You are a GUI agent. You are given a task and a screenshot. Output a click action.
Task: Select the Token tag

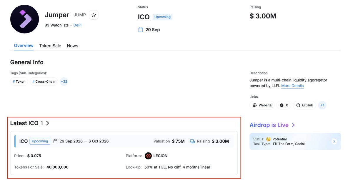coord(19,81)
